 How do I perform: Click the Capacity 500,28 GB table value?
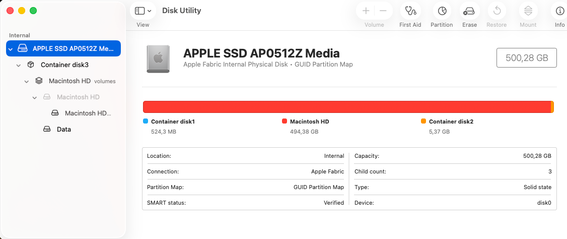tap(537, 156)
